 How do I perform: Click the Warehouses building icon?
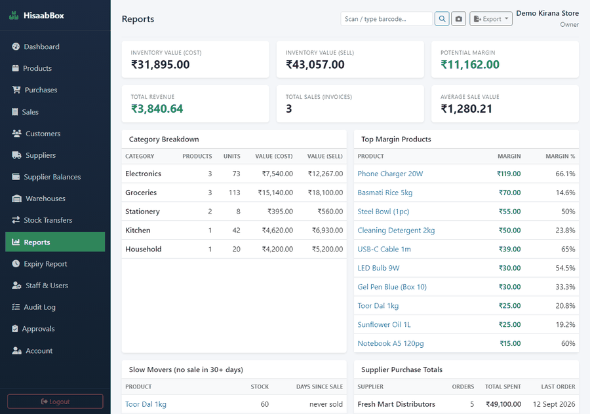(16, 198)
